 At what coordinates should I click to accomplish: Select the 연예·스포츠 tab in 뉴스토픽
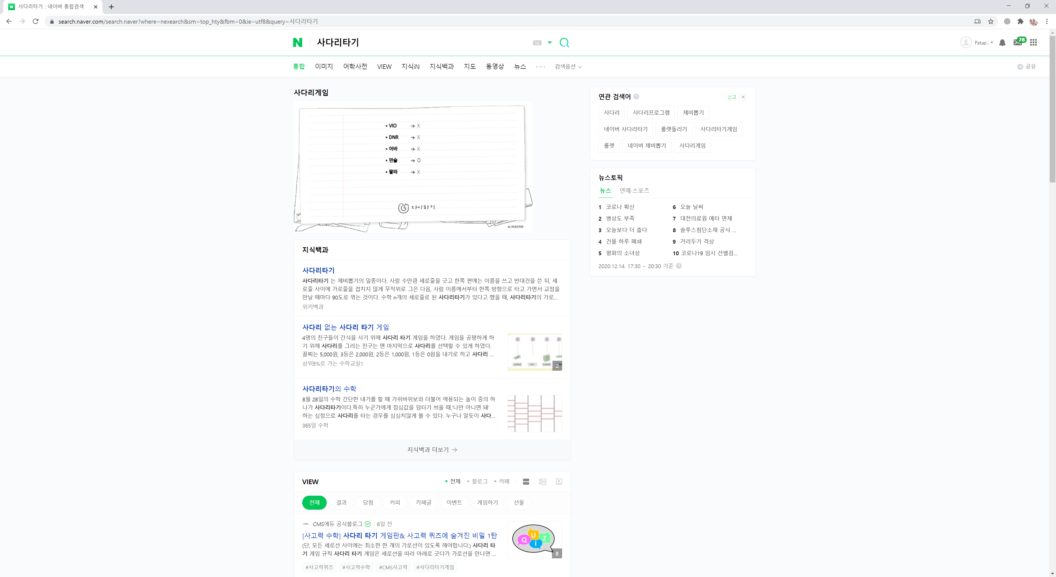634,190
